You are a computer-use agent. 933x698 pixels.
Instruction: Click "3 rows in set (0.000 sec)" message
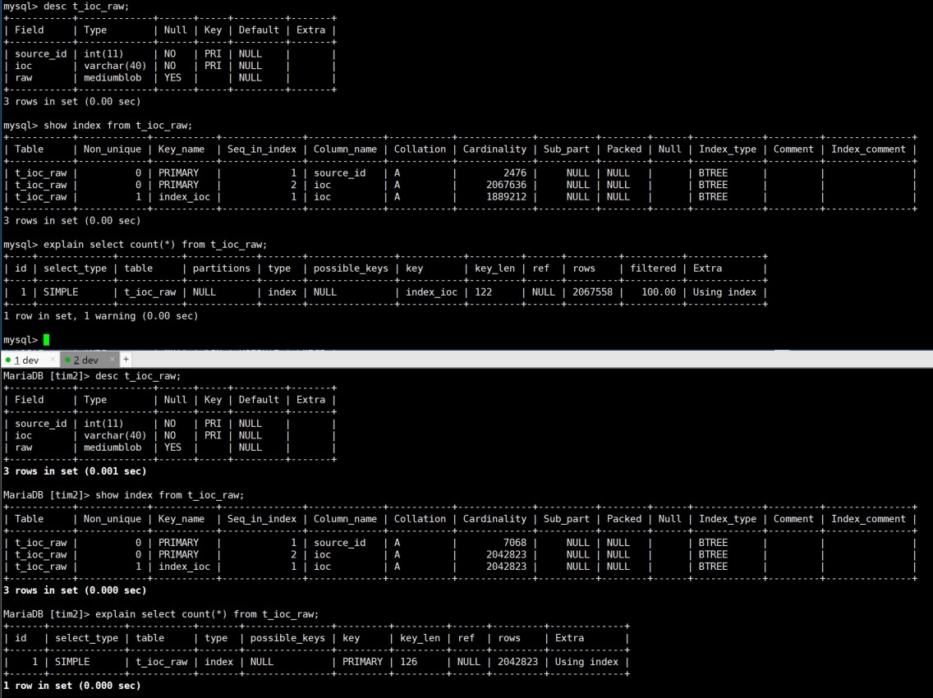click(x=75, y=590)
